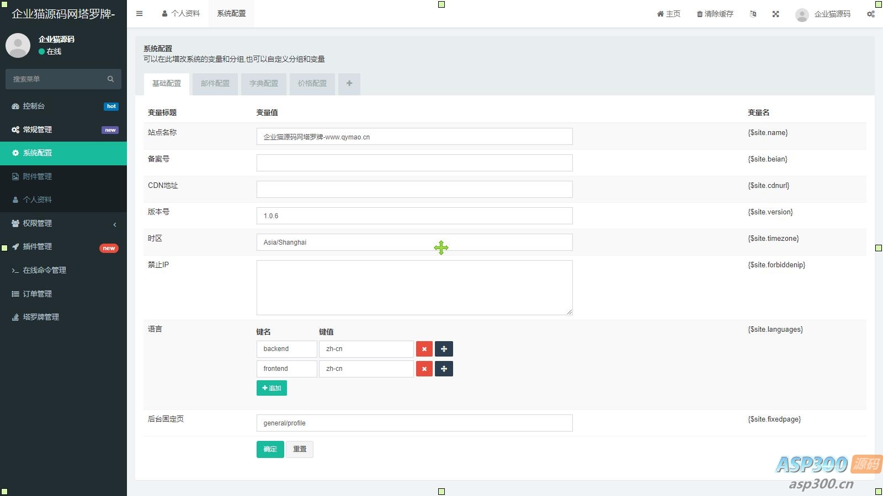Click 清除缓存 in the top bar

[x=715, y=14]
